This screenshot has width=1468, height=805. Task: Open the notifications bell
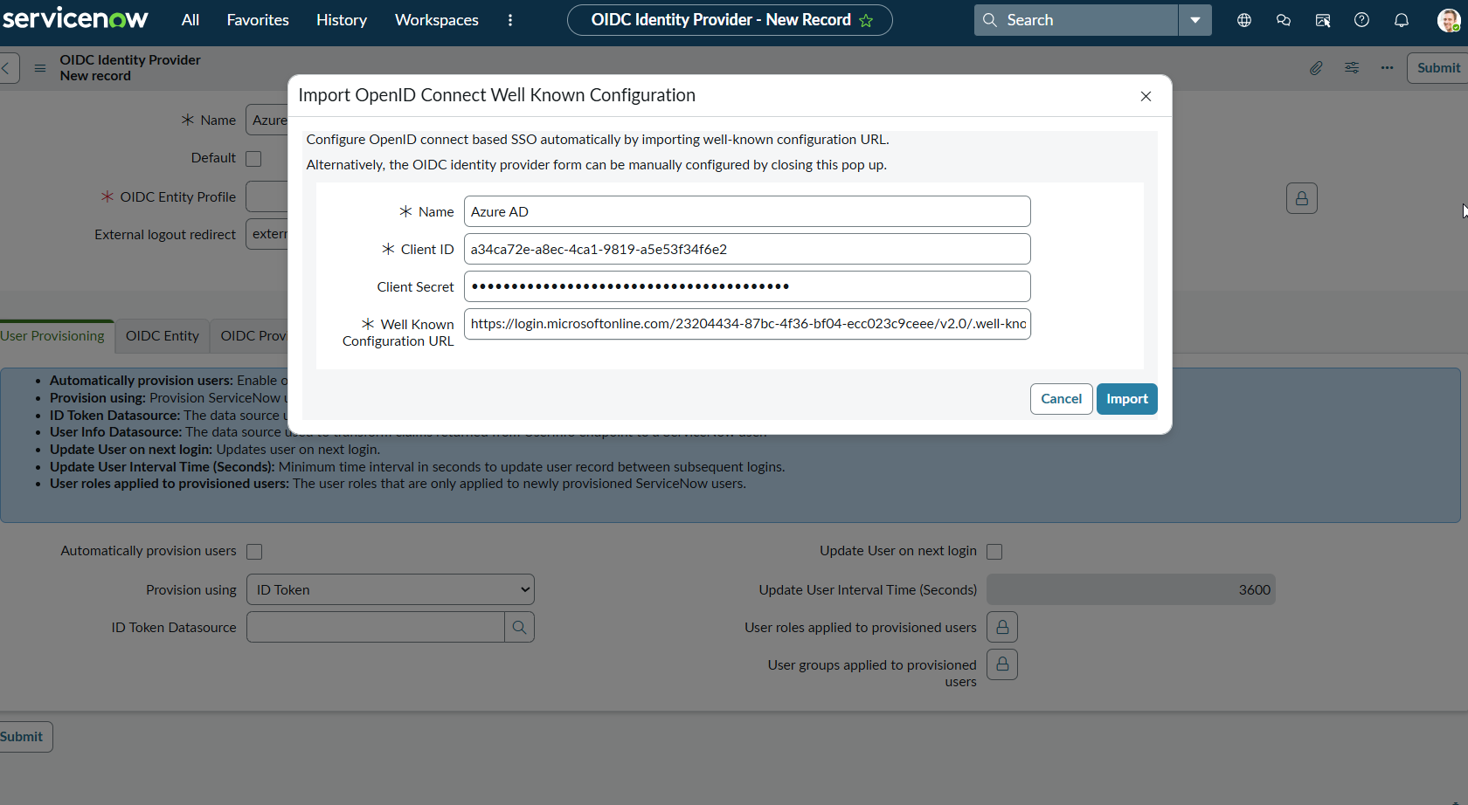1401,20
